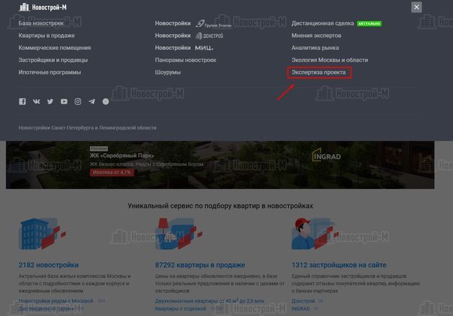Click the Instagram icon
453x316 pixels.
click(78, 102)
